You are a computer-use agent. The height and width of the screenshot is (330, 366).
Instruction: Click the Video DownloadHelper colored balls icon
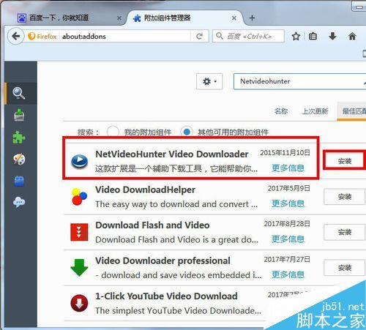click(79, 197)
